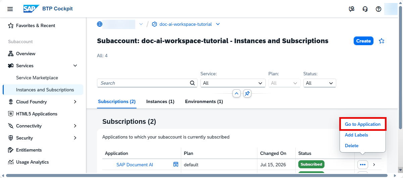Open the Plan filter dropdown
403x178 pixels.
click(x=284, y=83)
